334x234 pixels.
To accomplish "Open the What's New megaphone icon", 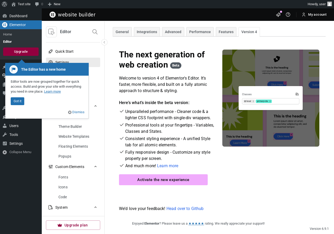I will 278,15.
